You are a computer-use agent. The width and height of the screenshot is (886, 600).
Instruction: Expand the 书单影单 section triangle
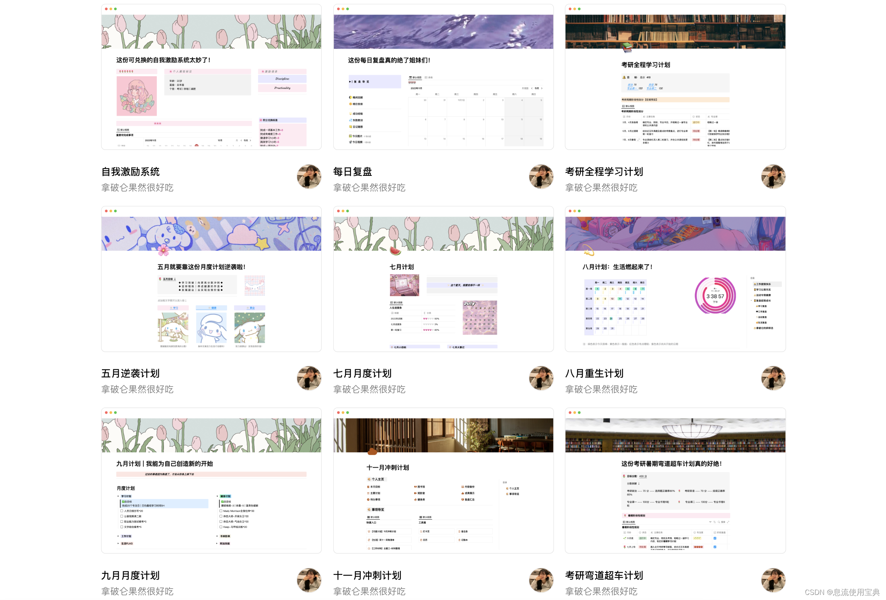(217, 536)
